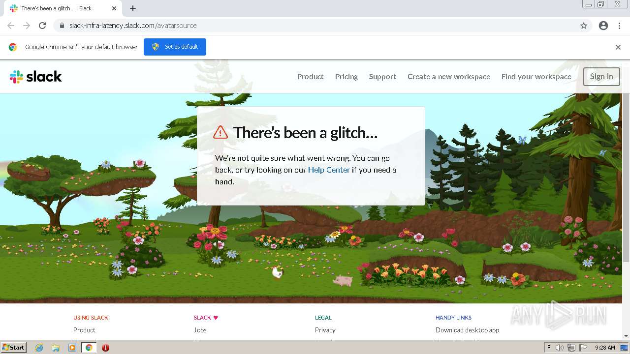Image resolution: width=630 pixels, height=354 pixels.
Task: Dismiss the default browser notification bar
Action: (618, 47)
